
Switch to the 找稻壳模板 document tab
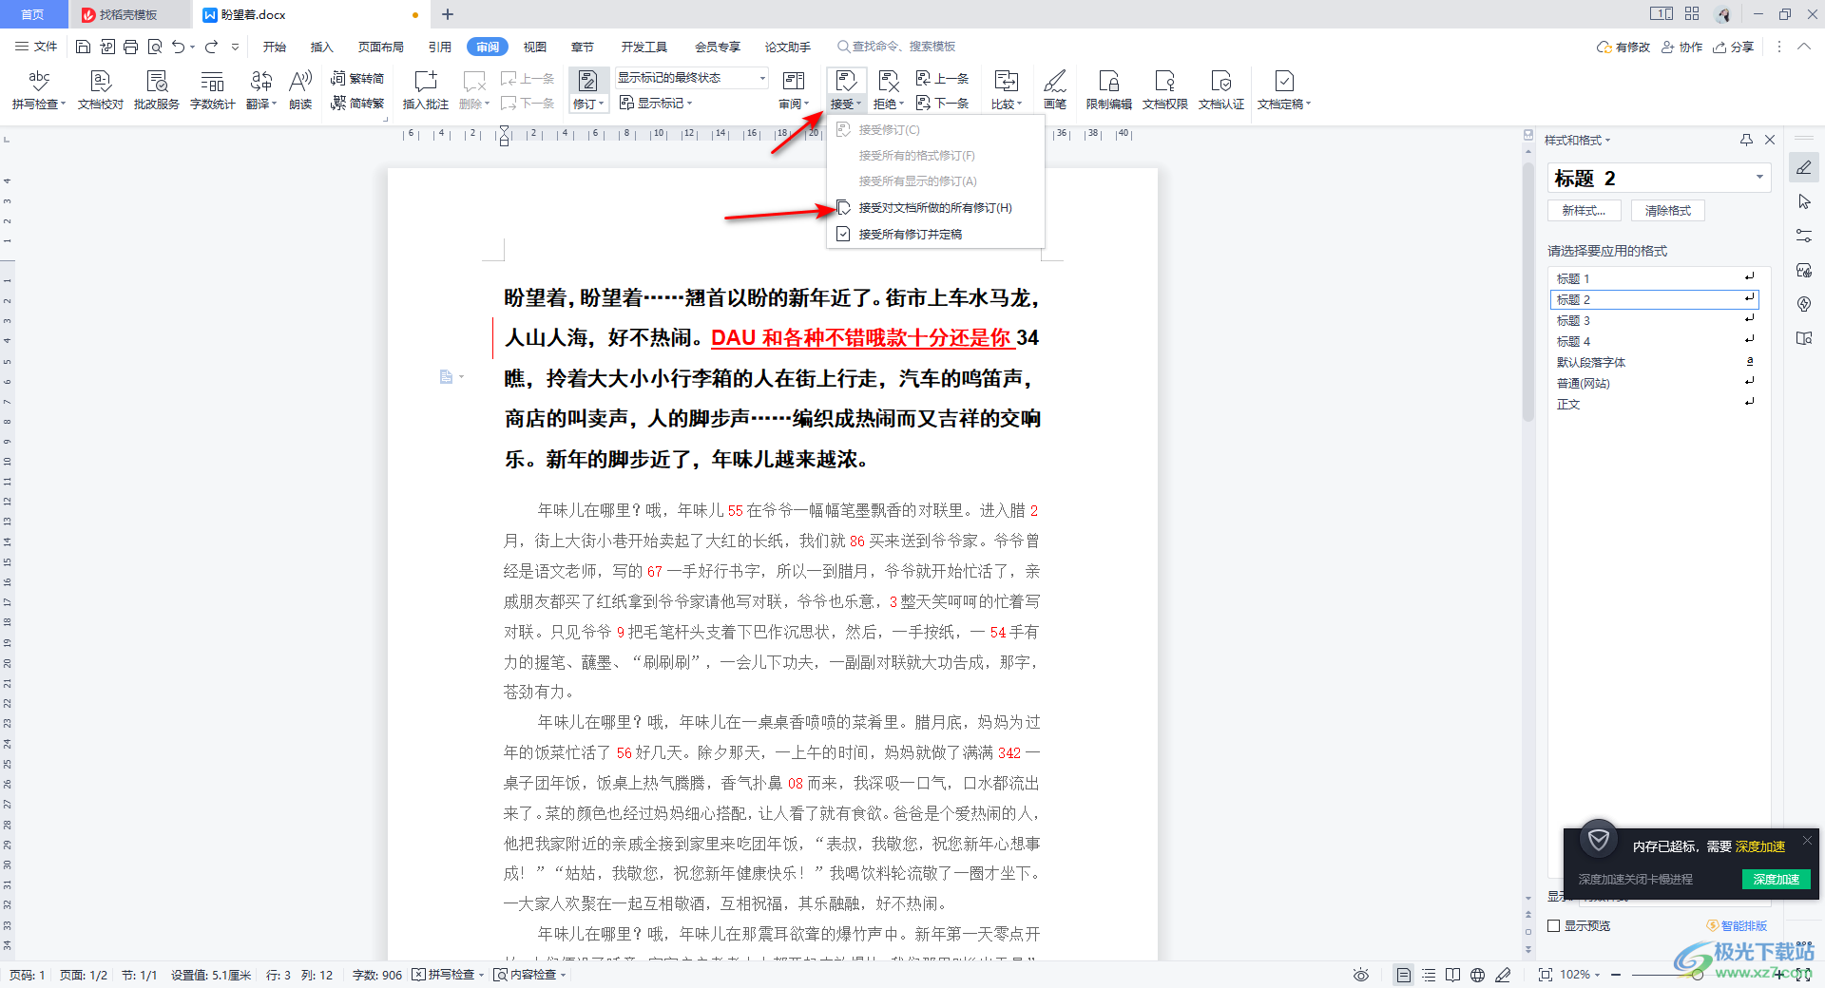tap(128, 14)
